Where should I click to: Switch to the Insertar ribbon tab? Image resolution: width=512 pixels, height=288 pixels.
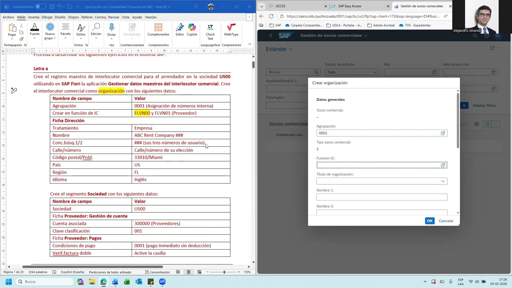(x=34, y=17)
